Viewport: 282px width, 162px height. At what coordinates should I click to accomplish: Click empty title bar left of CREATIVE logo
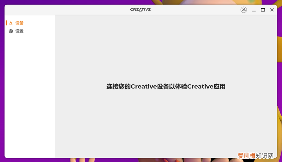(66, 10)
